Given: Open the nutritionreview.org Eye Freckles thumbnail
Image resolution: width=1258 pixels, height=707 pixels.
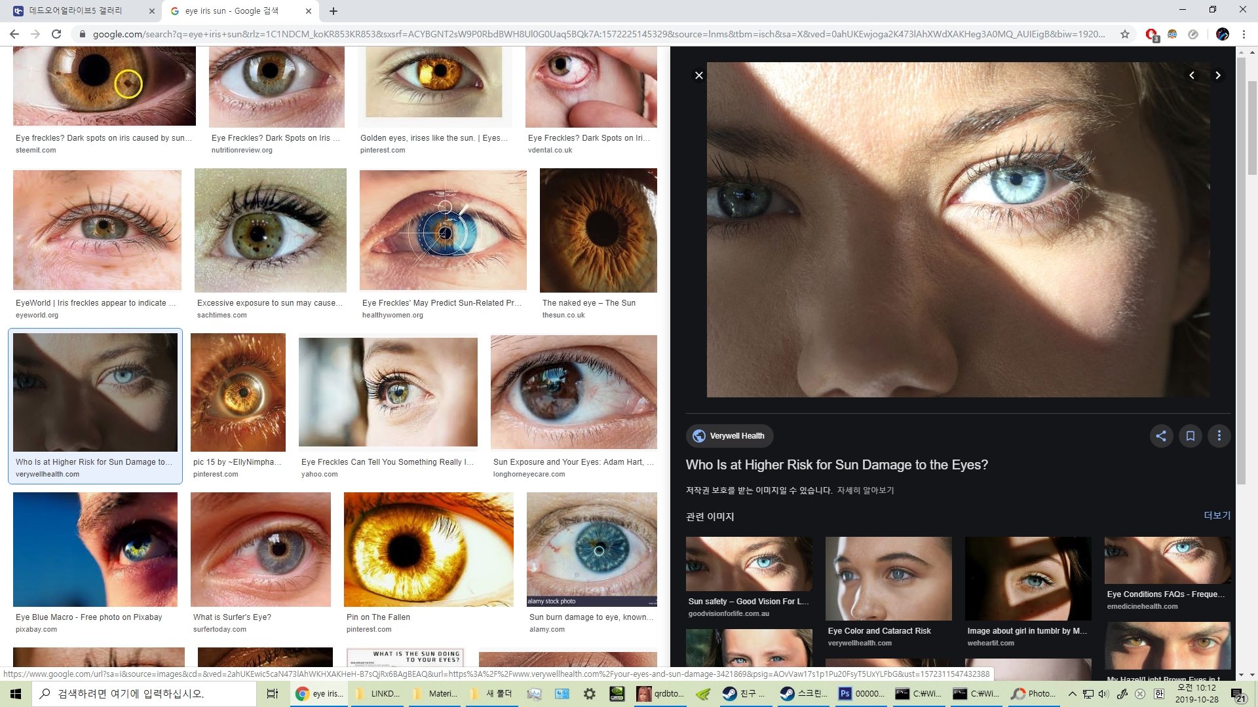Looking at the screenshot, I should pyautogui.click(x=276, y=86).
